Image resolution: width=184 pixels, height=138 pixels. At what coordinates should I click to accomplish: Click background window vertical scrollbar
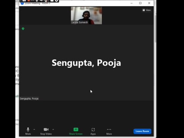(156, 29)
